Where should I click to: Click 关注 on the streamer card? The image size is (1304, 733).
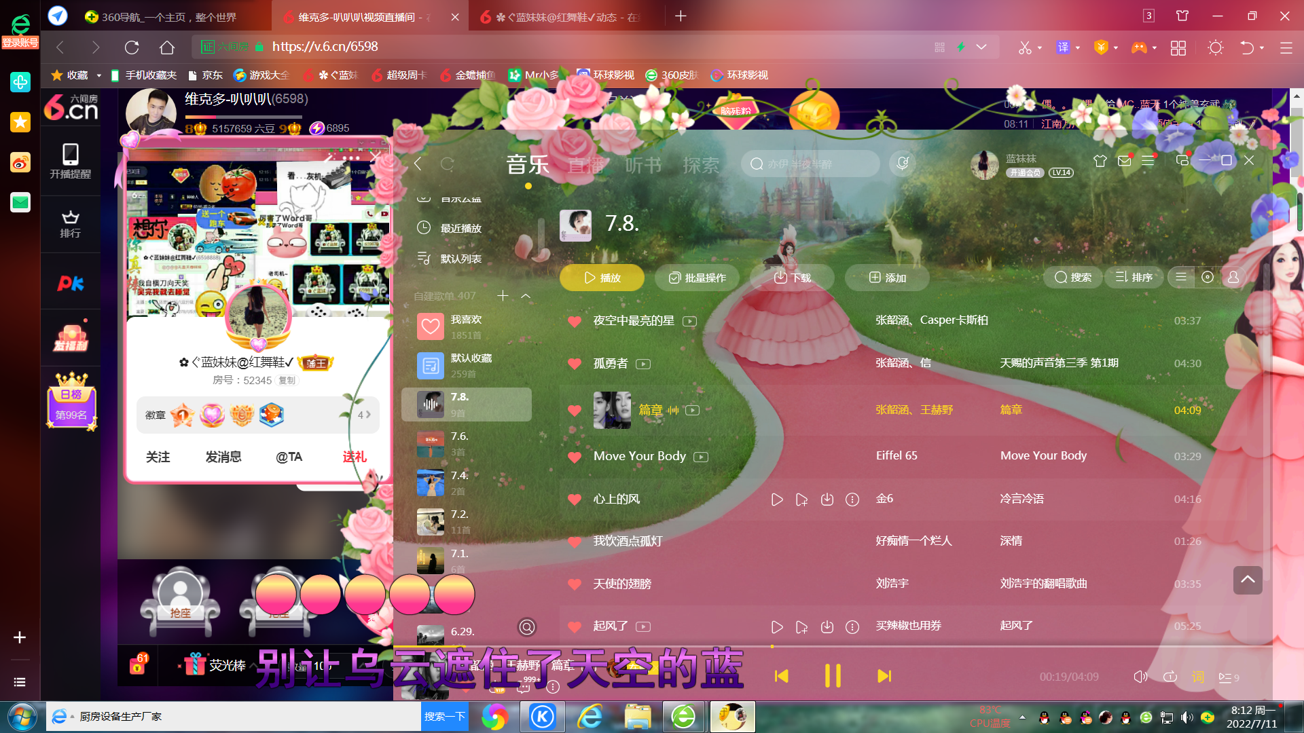click(x=158, y=457)
